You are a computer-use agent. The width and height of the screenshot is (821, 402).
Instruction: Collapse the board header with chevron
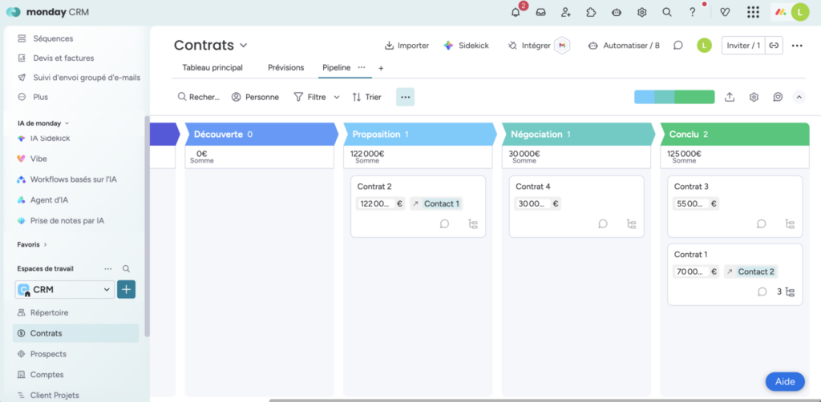click(799, 97)
